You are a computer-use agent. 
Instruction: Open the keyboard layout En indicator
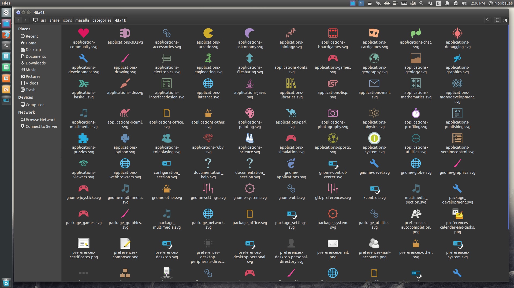439,3
